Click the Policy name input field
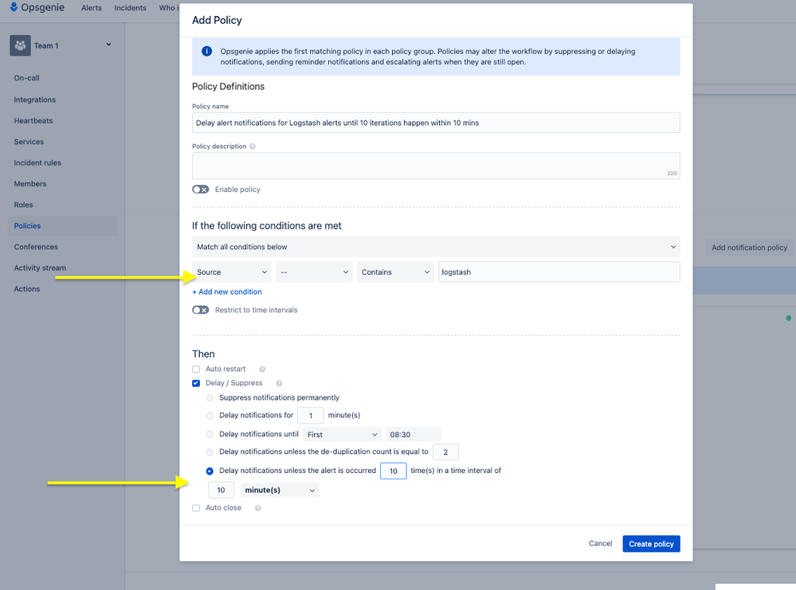The height and width of the screenshot is (590, 796). 436,123
